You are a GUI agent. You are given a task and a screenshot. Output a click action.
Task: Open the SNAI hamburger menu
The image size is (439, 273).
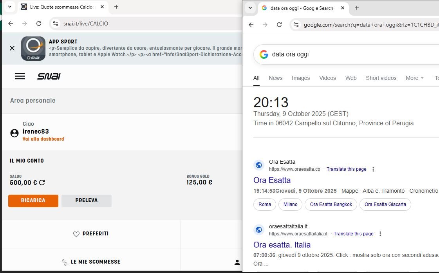click(20, 76)
